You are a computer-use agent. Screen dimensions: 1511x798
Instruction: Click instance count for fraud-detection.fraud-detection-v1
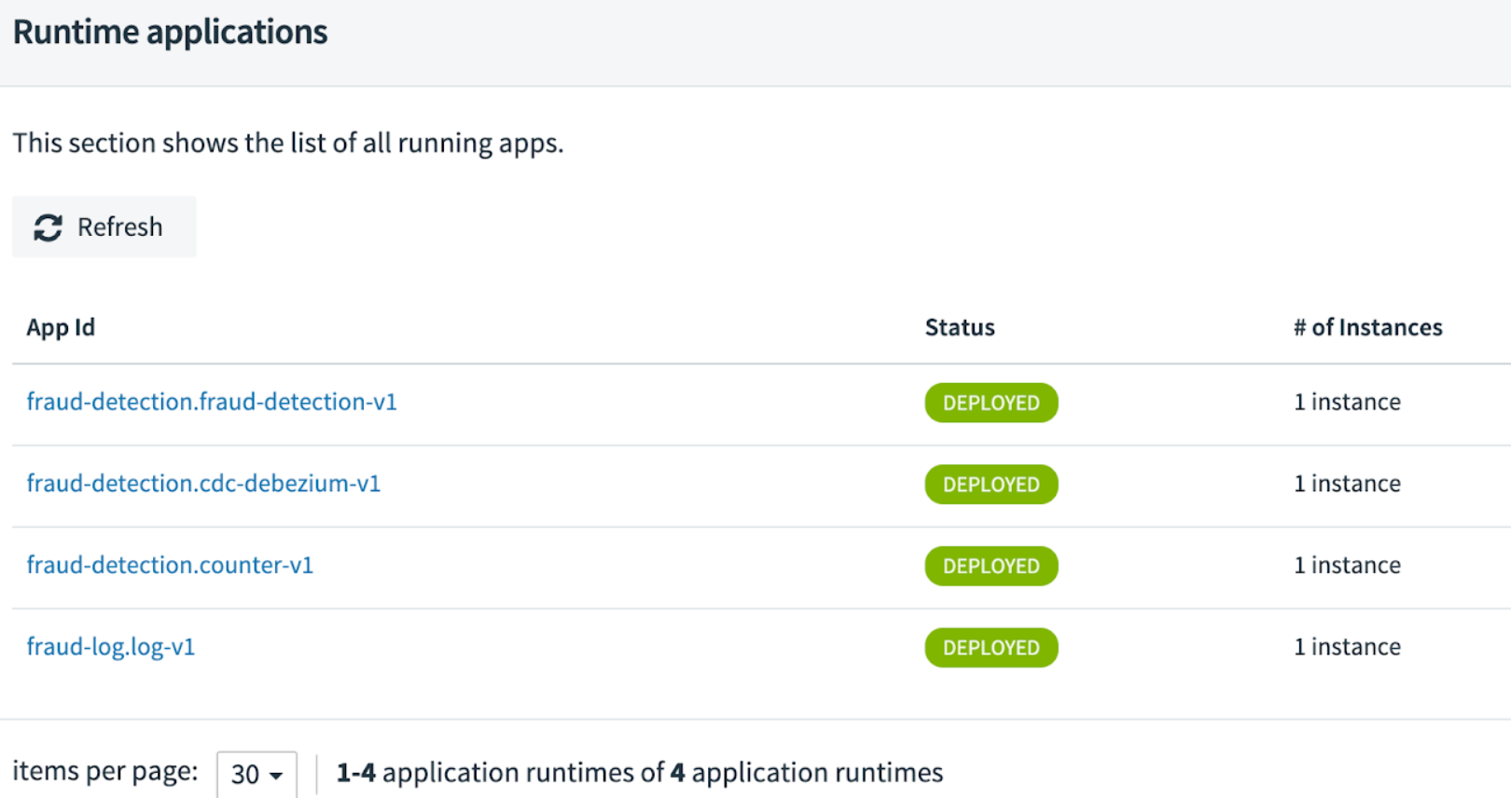pyautogui.click(x=1347, y=402)
